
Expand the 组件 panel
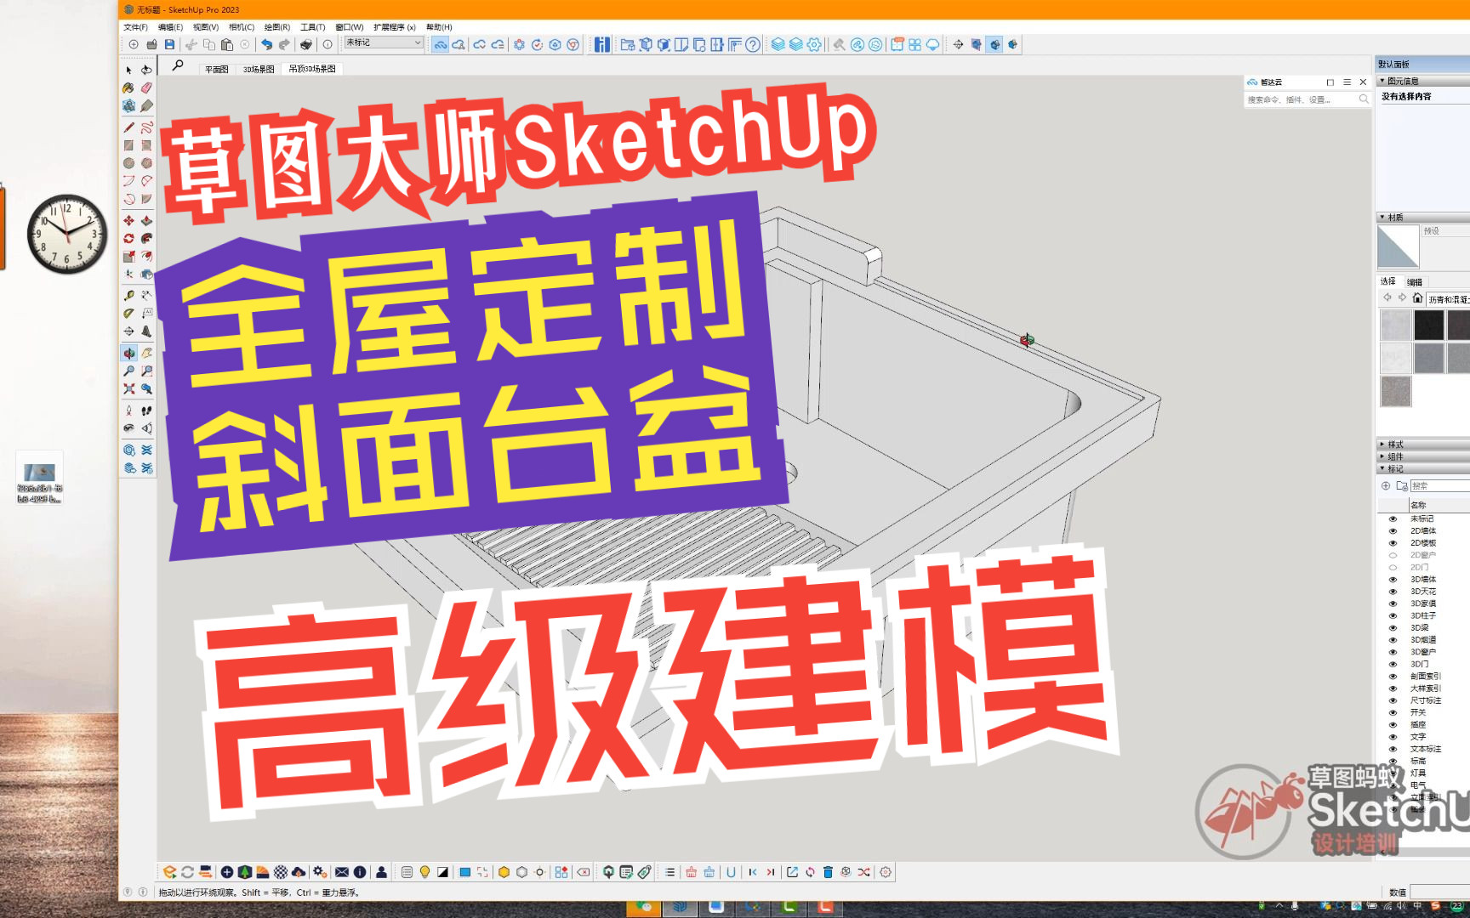tap(1382, 456)
